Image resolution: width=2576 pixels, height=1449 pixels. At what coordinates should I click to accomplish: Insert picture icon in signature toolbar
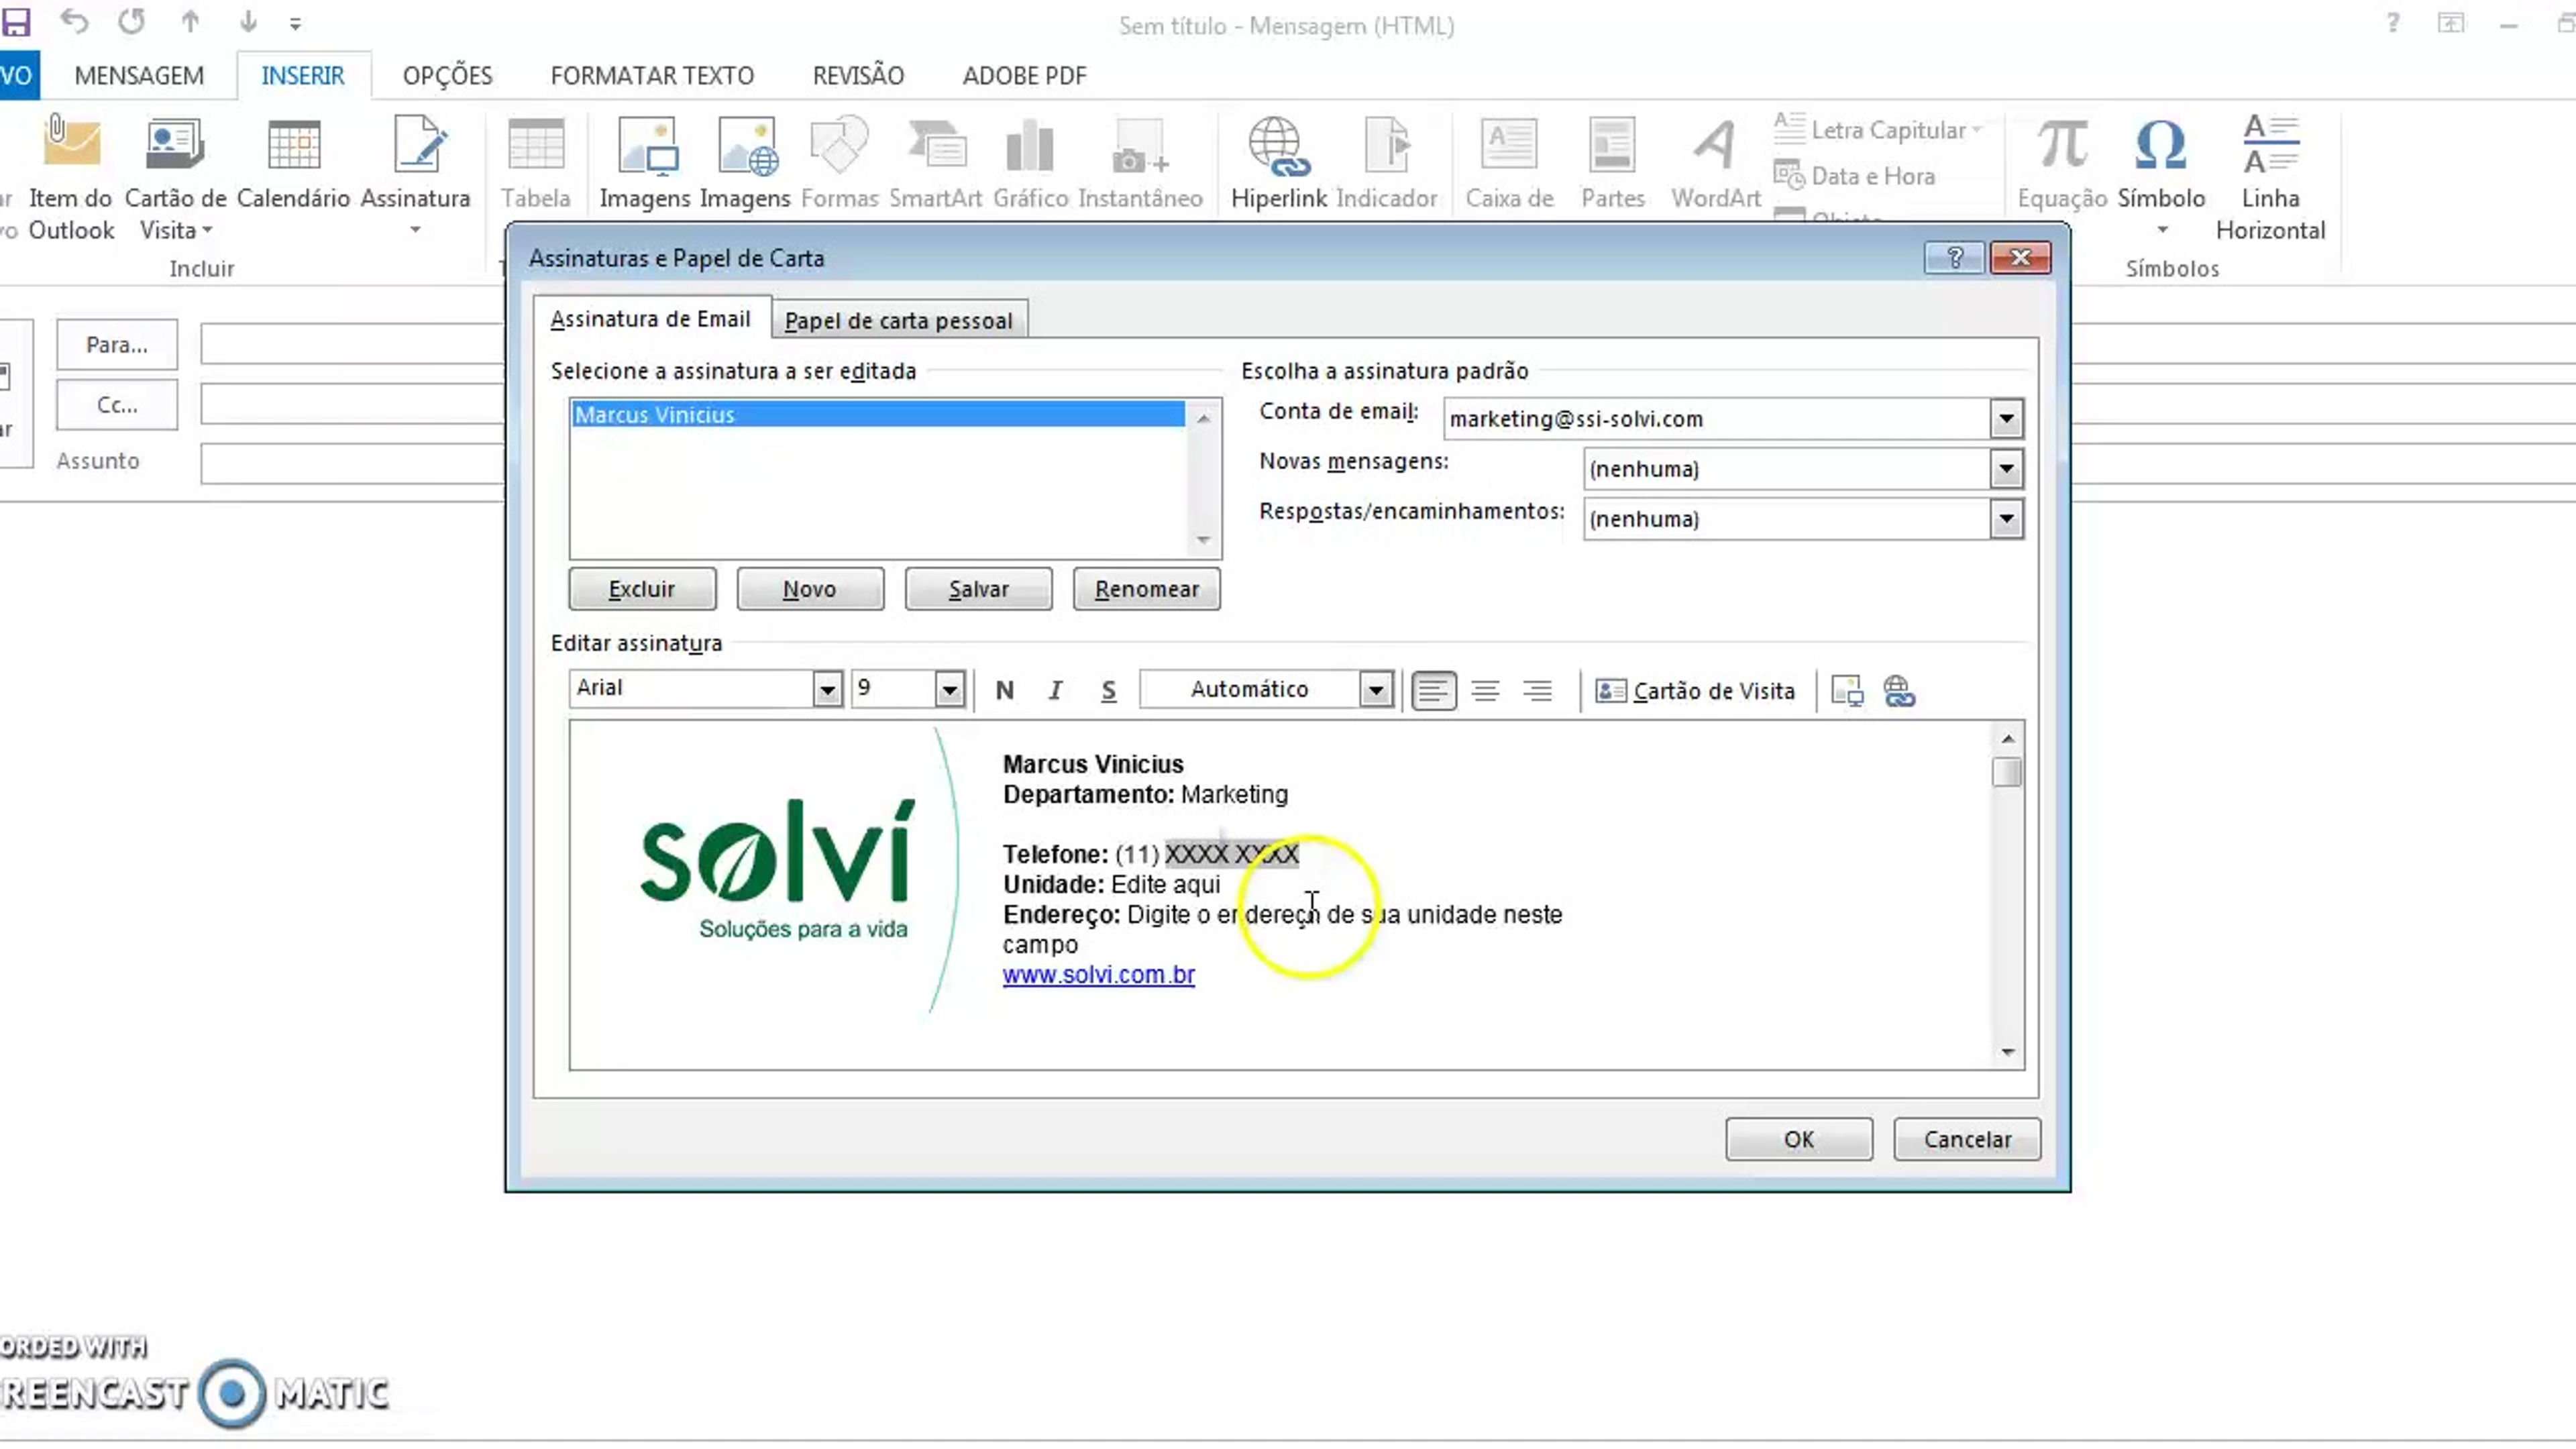1847,690
